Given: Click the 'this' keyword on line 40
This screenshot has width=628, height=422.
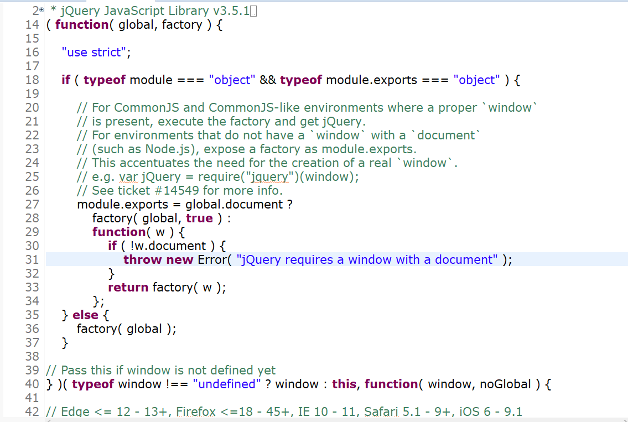Looking at the screenshot, I should 344,384.
